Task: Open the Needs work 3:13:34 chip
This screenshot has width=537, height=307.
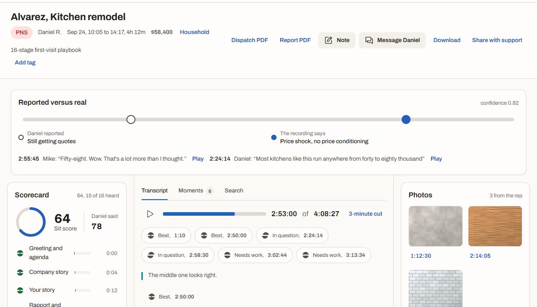Action: click(x=333, y=255)
